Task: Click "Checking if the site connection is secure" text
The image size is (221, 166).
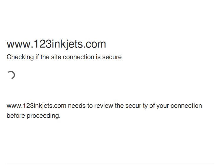Action: (x=64, y=57)
